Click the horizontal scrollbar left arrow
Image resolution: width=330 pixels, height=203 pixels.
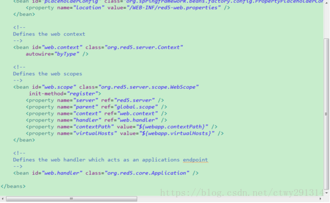3,199
